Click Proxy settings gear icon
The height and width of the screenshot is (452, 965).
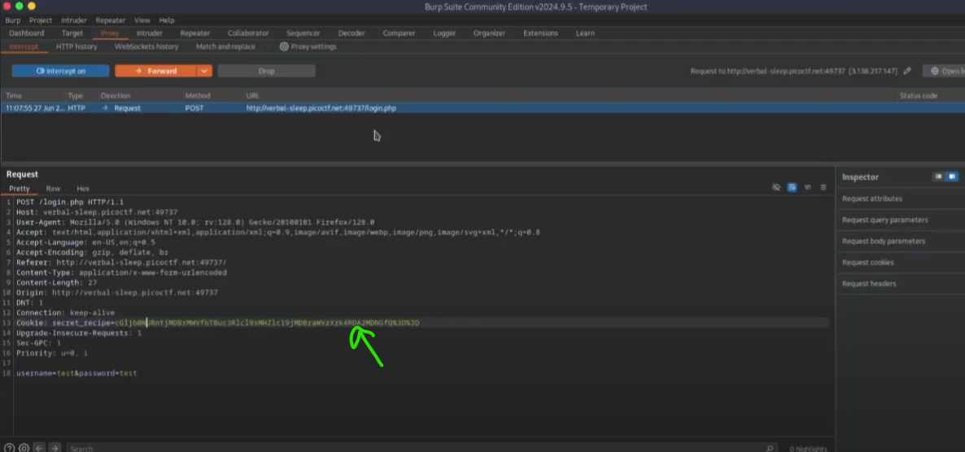click(x=284, y=46)
